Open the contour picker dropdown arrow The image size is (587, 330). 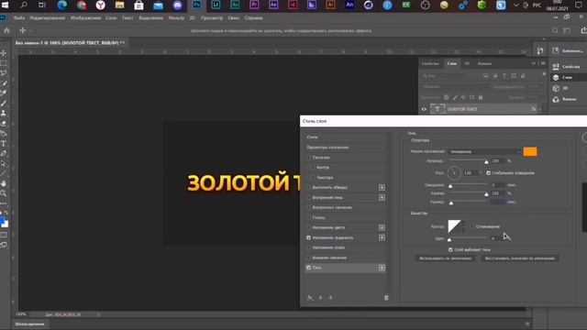coord(463,226)
